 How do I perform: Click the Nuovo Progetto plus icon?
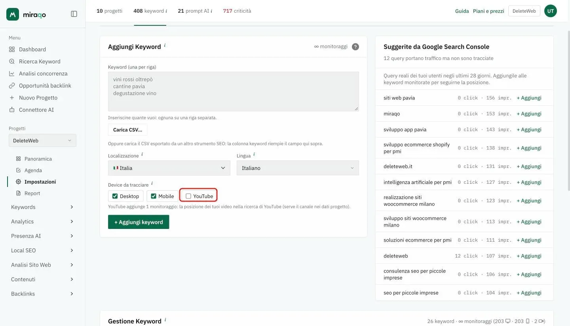(x=12, y=98)
